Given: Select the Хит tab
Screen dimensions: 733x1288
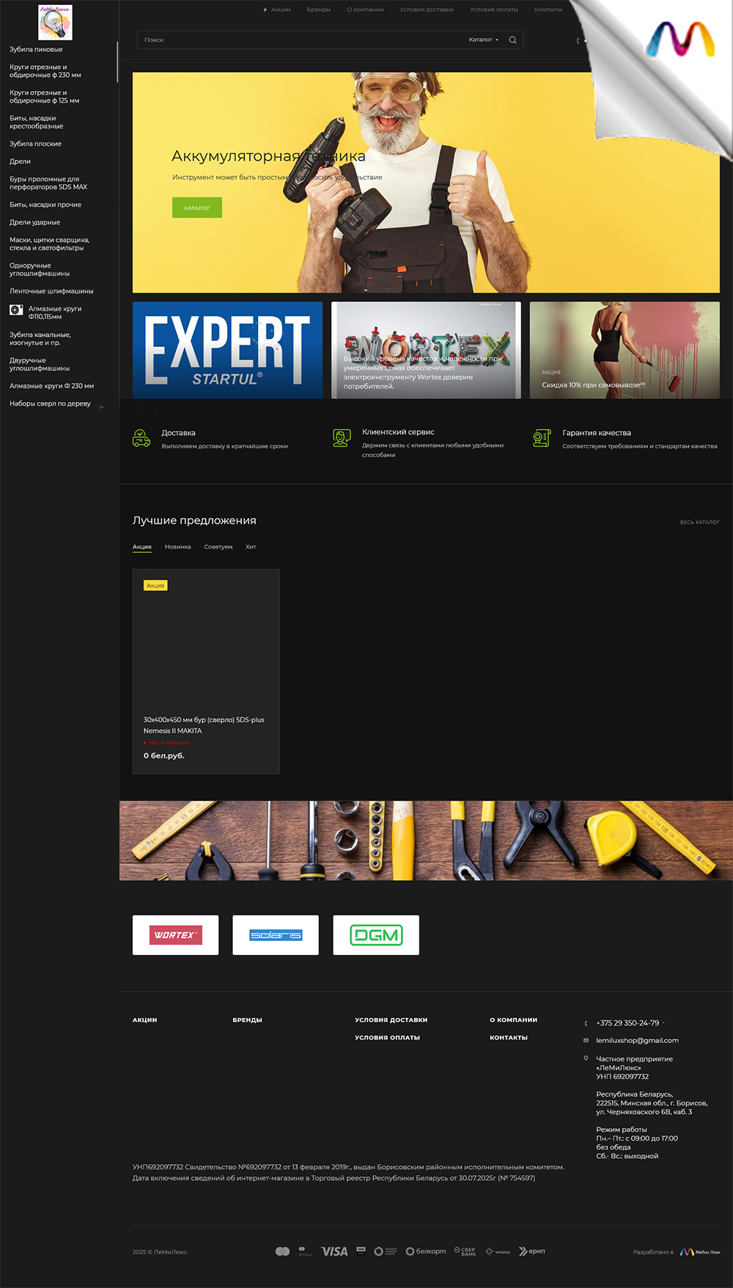Looking at the screenshot, I should pos(251,546).
